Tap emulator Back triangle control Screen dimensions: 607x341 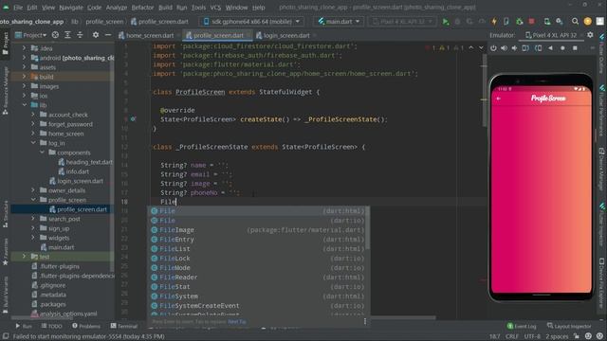(550, 48)
